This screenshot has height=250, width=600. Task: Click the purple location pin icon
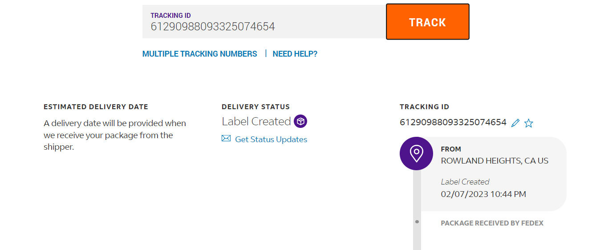click(416, 153)
